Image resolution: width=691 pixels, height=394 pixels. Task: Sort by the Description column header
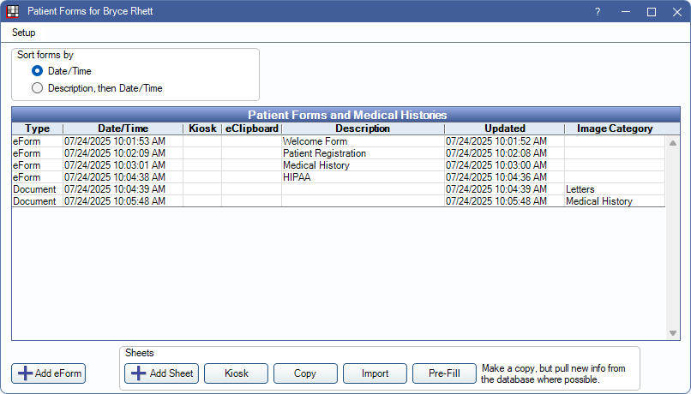pyautogui.click(x=362, y=128)
